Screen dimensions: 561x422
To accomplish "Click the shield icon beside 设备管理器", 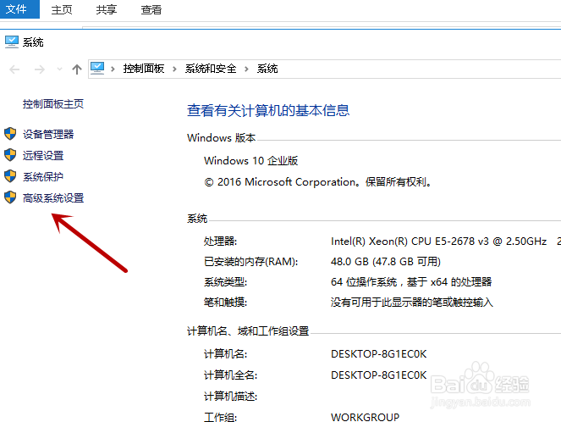I will [10, 134].
